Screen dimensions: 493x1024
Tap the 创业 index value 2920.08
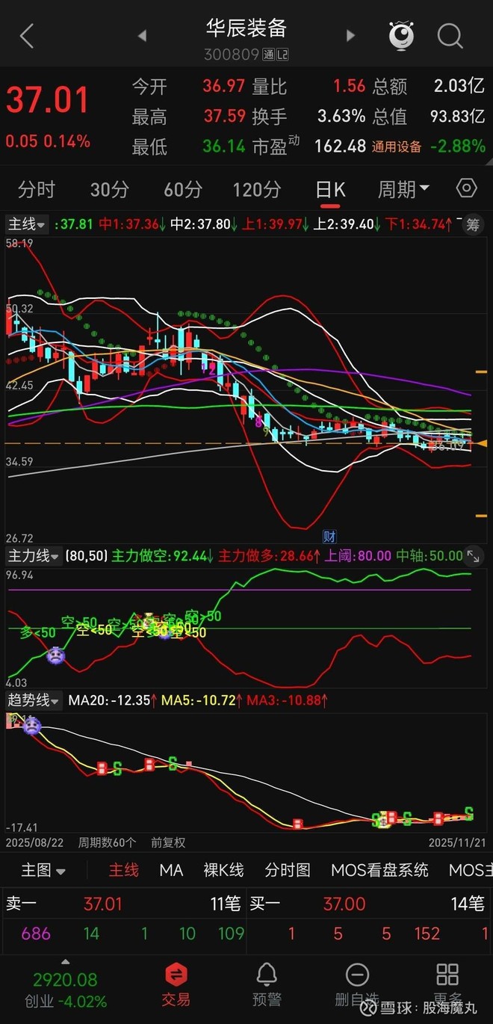click(x=65, y=979)
